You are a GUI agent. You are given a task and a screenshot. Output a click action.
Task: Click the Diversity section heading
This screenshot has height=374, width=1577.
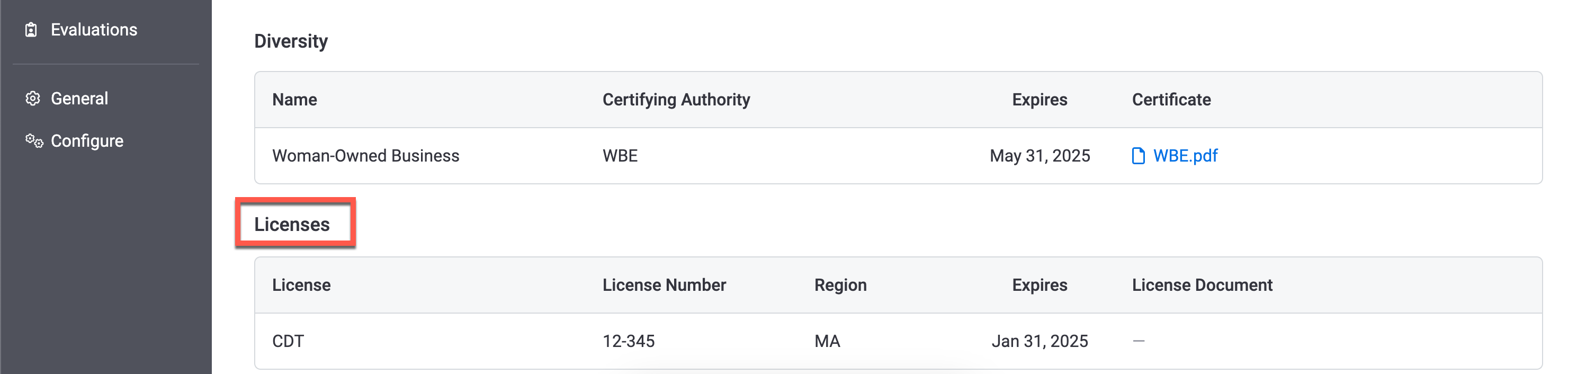point(291,41)
